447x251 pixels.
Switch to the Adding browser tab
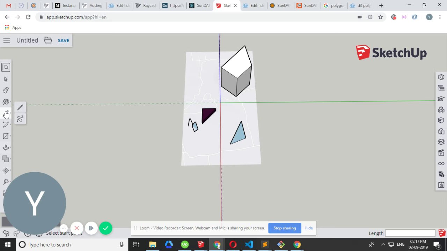click(x=93, y=6)
